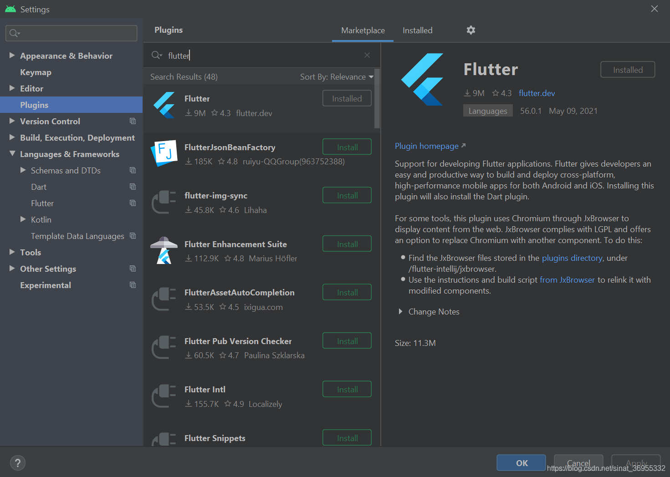Install the Flutter Intl plugin
This screenshot has width=670, height=477.
347,389
